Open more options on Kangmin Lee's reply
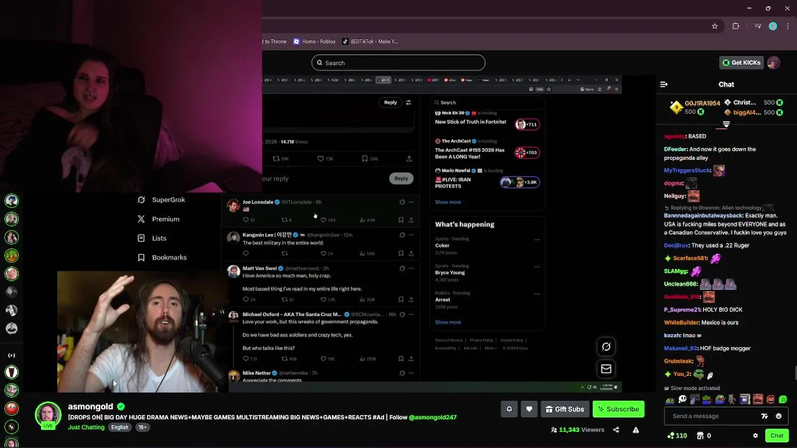The image size is (797, 448). click(x=410, y=235)
